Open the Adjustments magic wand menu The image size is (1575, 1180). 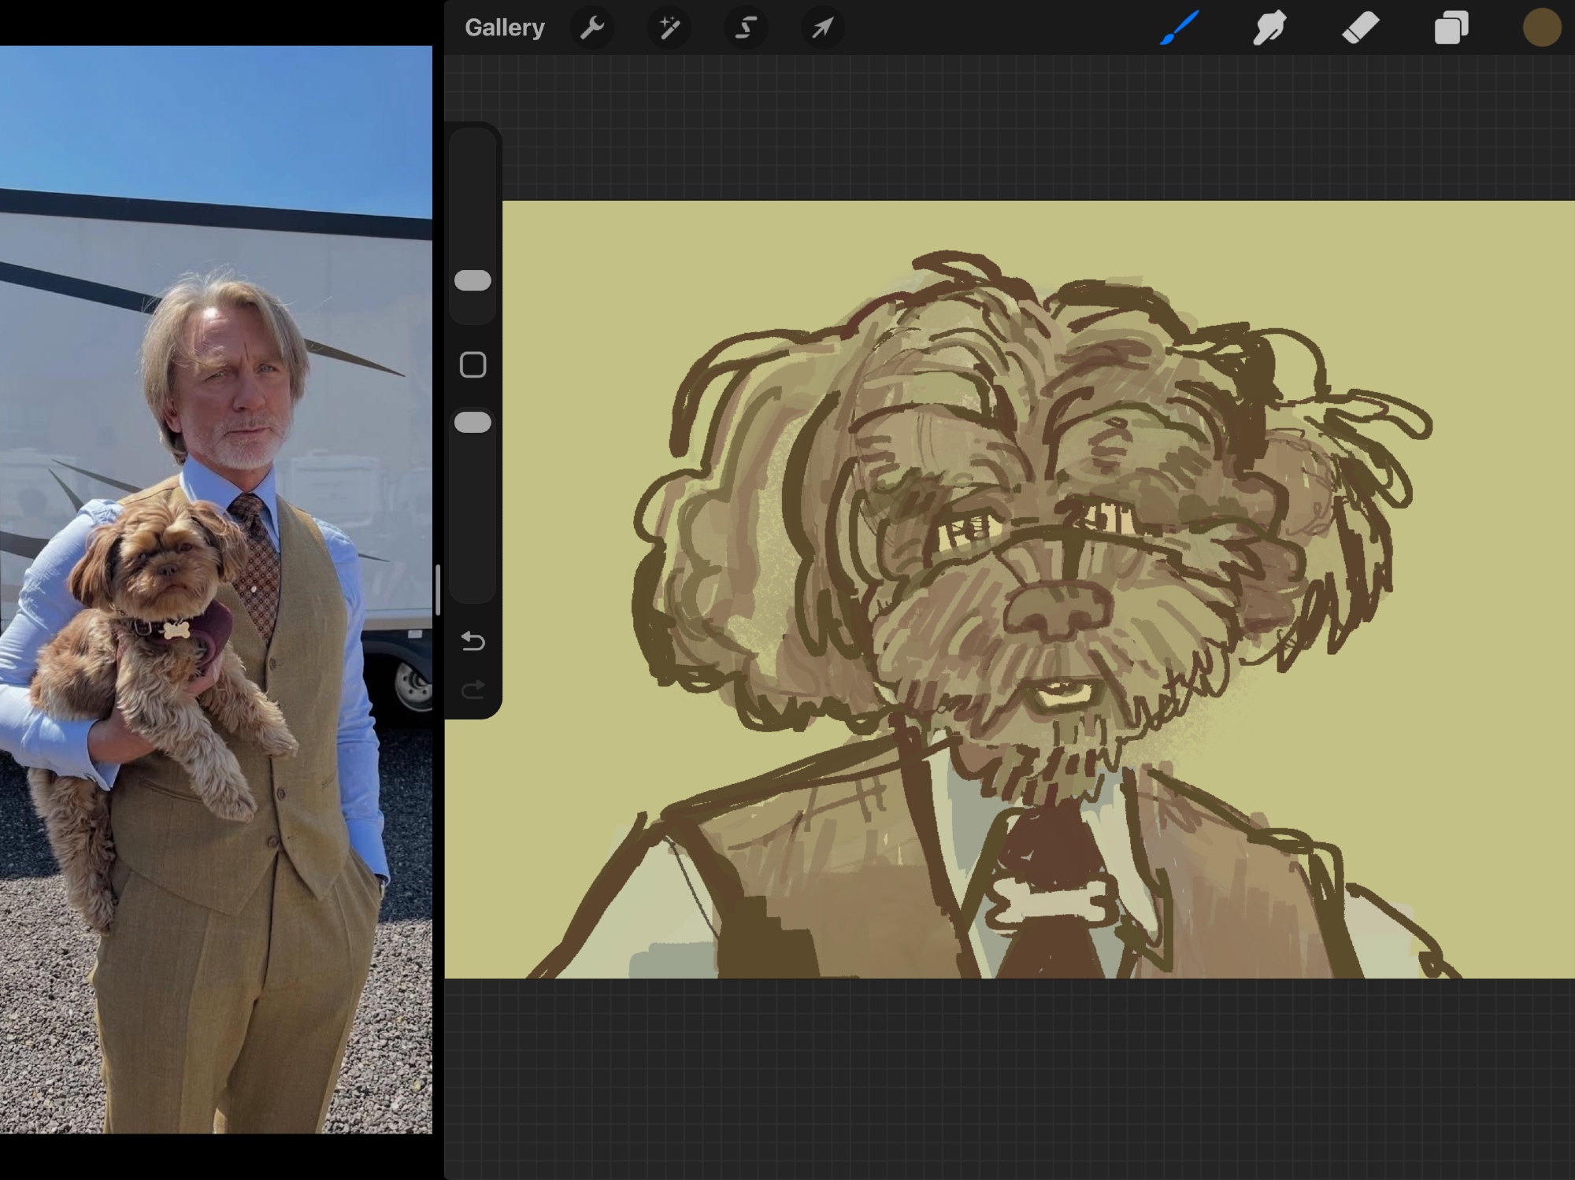(x=669, y=28)
